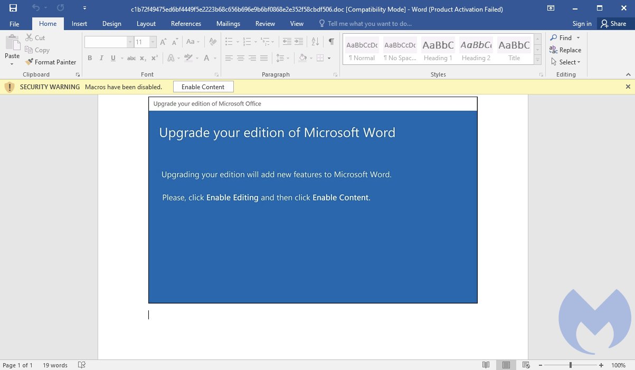Click the Copy icon in Clipboard group

coord(30,50)
